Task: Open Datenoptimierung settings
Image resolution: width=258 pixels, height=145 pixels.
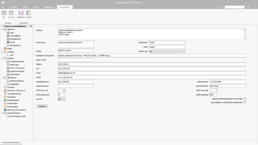Action: 14,94
